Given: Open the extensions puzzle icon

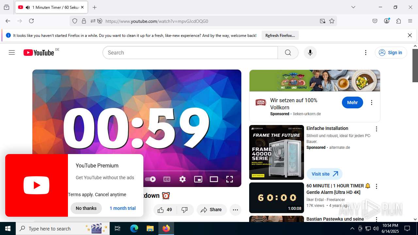Looking at the screenshot, I should (x=398, y=21).
